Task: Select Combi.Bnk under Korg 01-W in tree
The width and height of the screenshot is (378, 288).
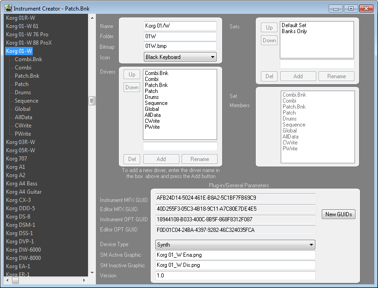Action: tap(28, 59)
